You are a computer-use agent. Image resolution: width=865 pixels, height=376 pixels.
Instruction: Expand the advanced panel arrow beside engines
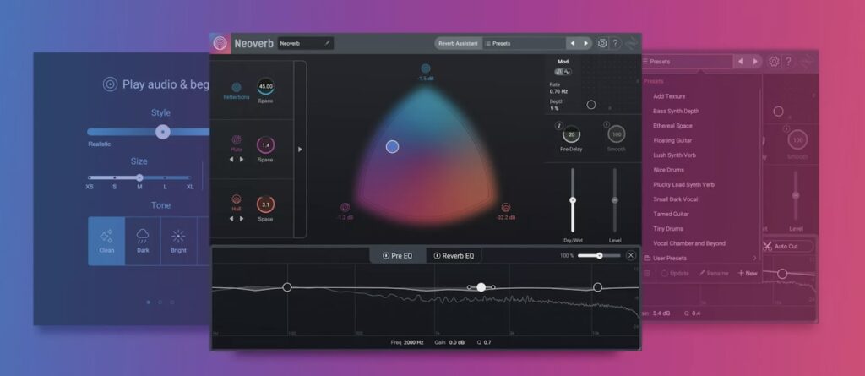tap(300, 150)
